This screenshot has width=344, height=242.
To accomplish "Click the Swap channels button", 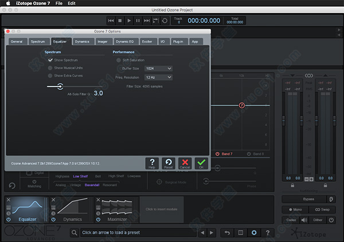I will [x=322, y=209].
